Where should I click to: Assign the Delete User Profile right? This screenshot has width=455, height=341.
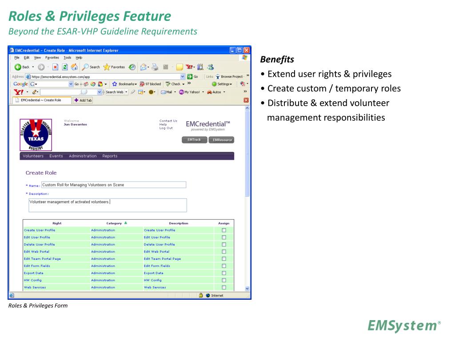coord(224,245)
